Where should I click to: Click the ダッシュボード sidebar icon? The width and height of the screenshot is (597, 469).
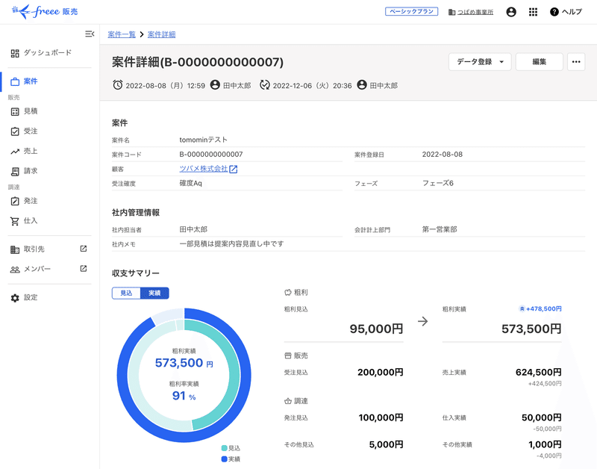click(15, 53)
